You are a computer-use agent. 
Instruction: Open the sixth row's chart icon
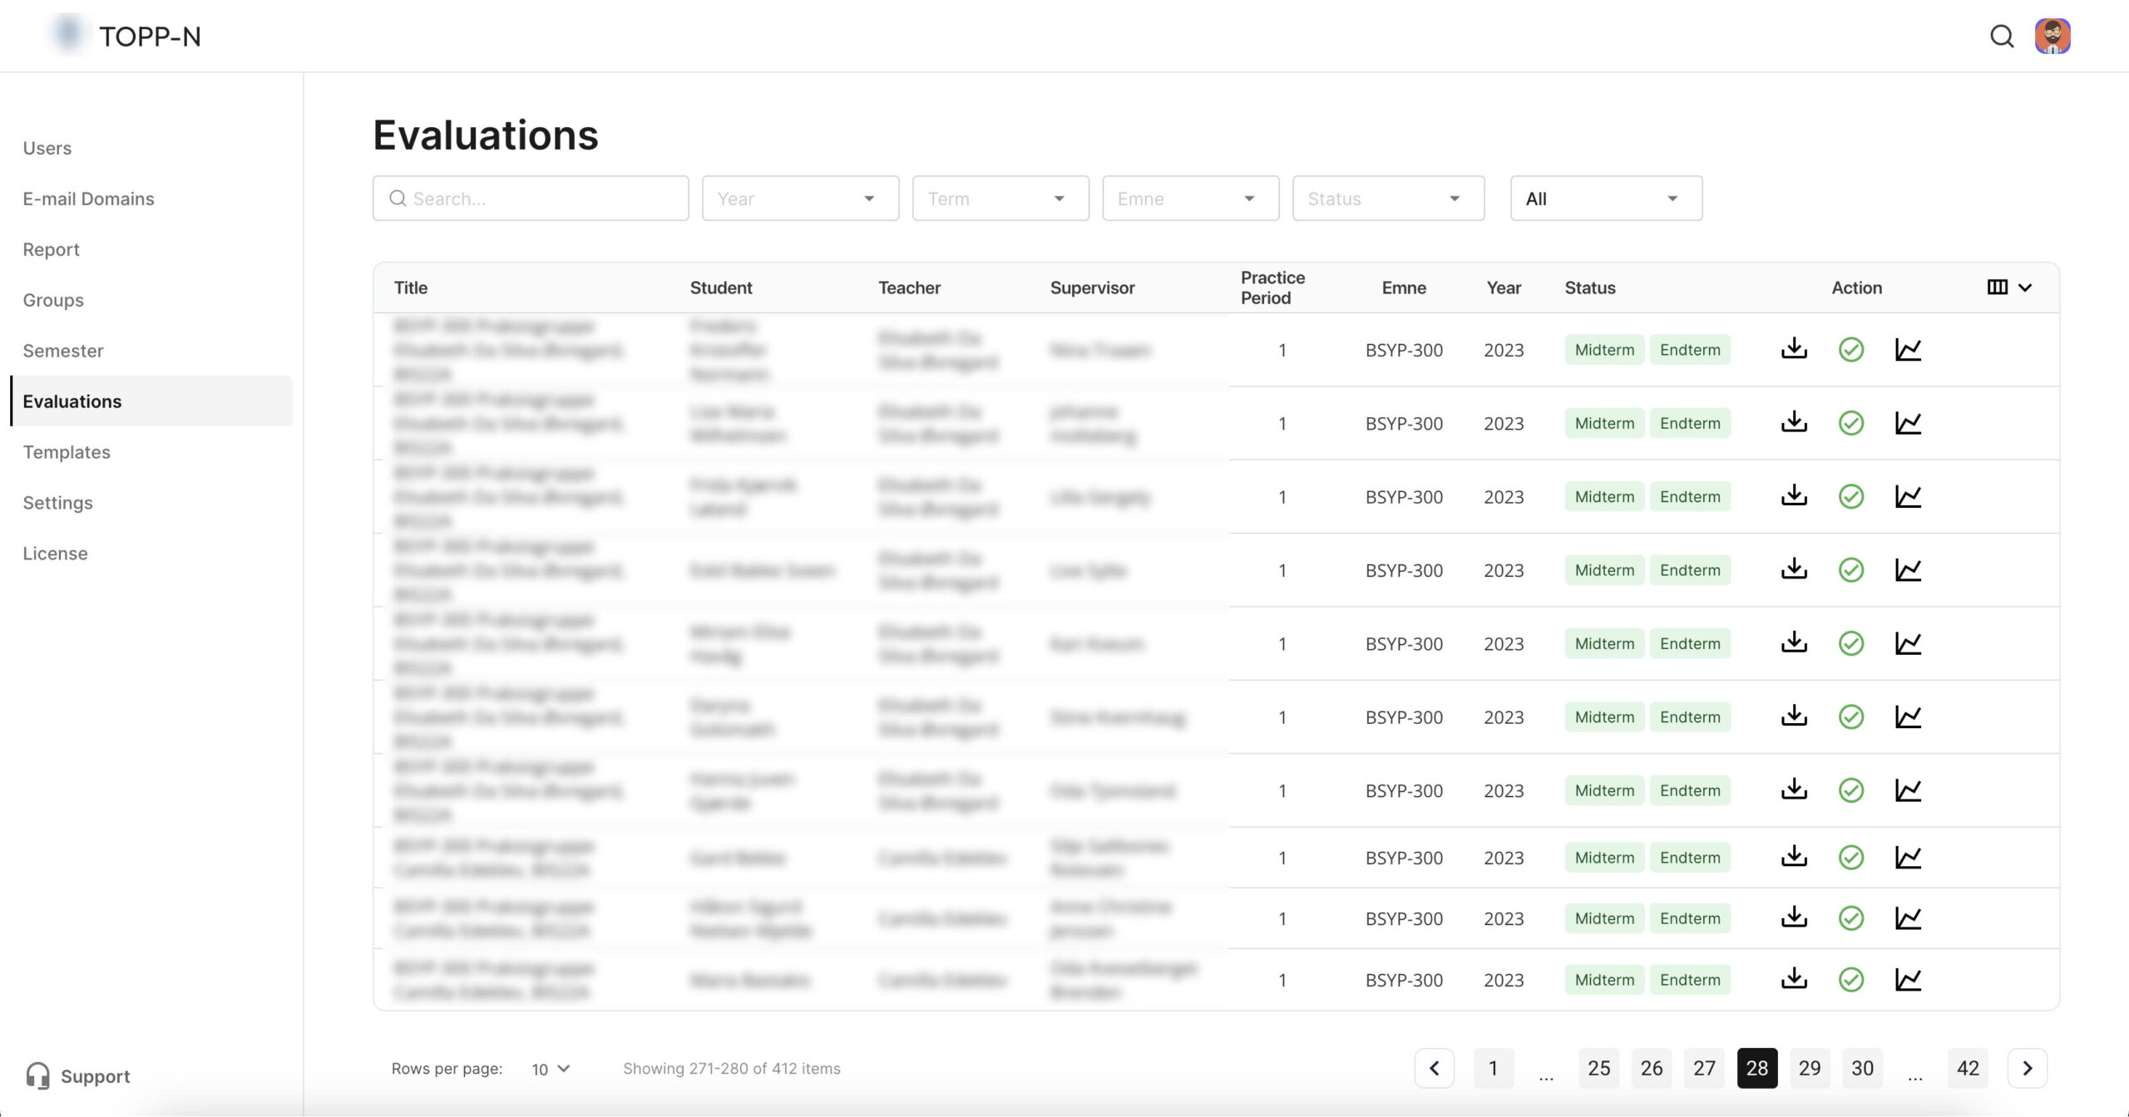click(1908, 716)
